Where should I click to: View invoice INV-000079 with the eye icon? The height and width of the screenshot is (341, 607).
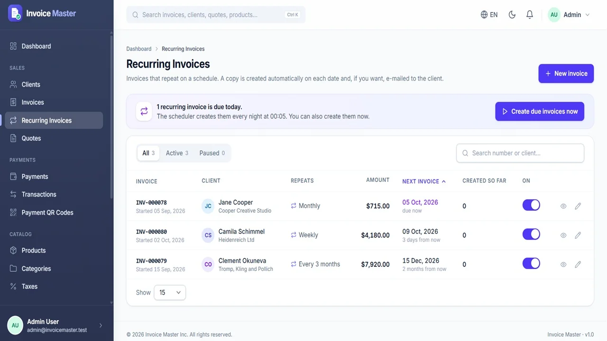(563, 264)
